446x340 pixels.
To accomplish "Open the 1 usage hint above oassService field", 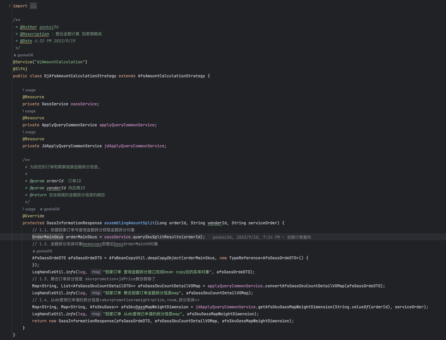I will 29,90.
